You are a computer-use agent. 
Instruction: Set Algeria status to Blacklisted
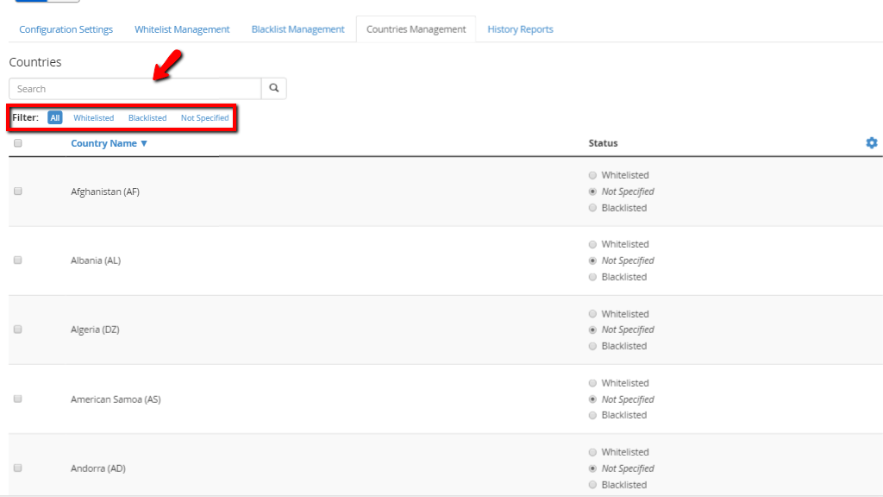click(592, 346)
